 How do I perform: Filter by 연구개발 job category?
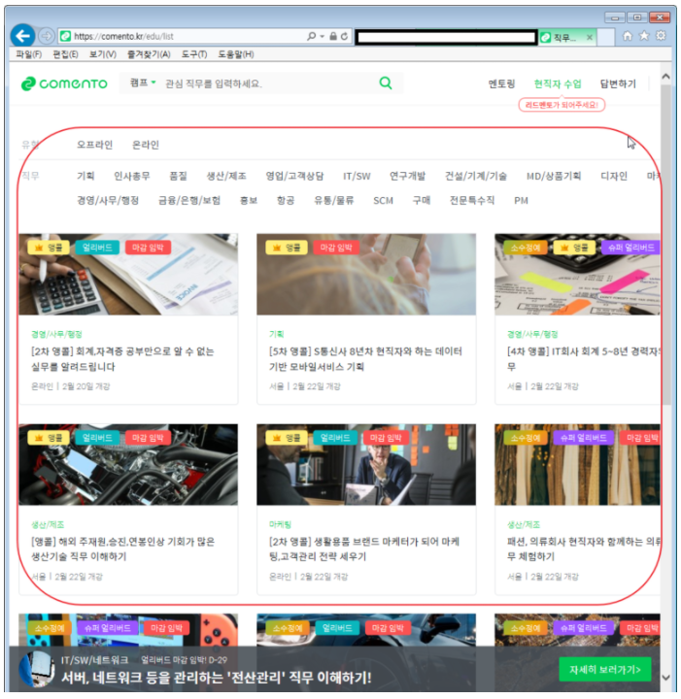click(407, 176)
